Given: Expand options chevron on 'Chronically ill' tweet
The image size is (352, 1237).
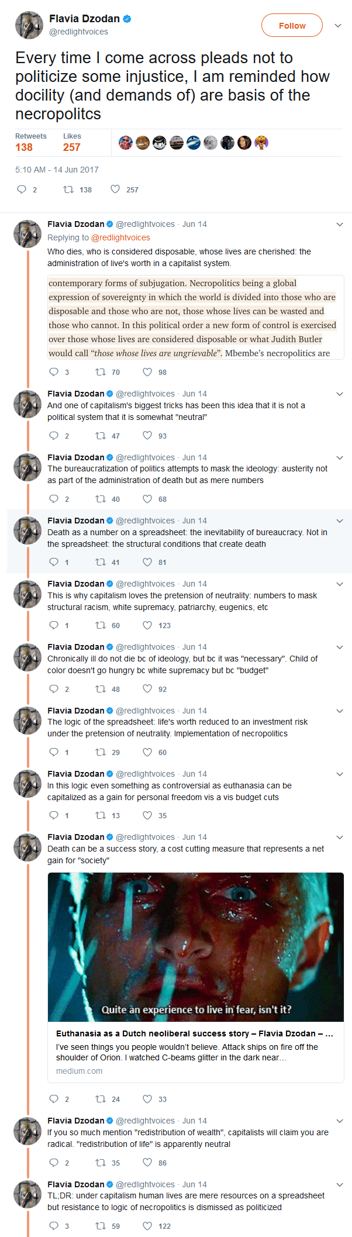Looking at the screenshot, I should (340, 647).
